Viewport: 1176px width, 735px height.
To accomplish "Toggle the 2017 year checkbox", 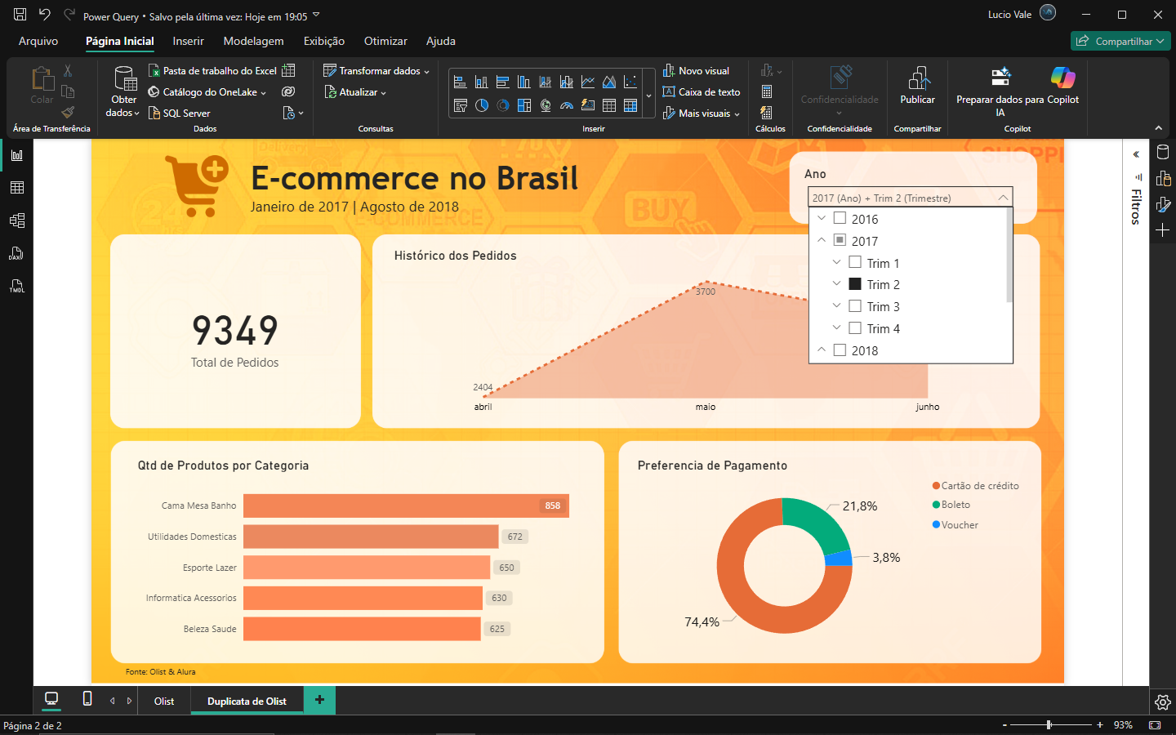I will 840,240.
